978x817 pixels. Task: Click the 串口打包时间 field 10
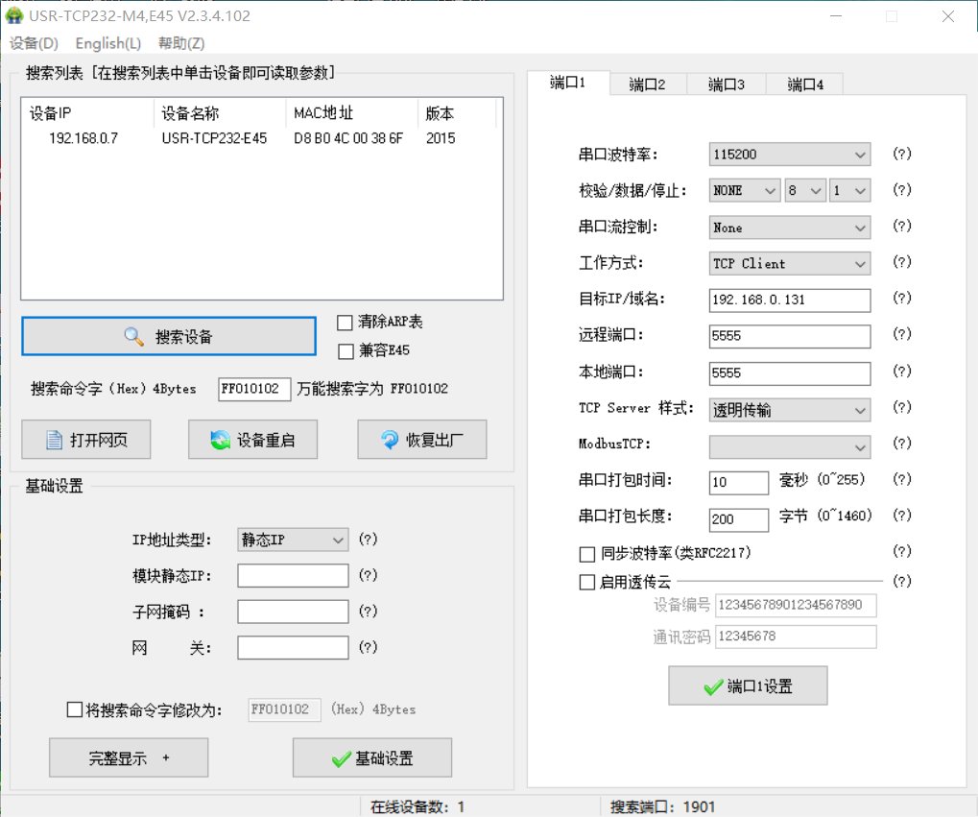[x=738, y=483]
